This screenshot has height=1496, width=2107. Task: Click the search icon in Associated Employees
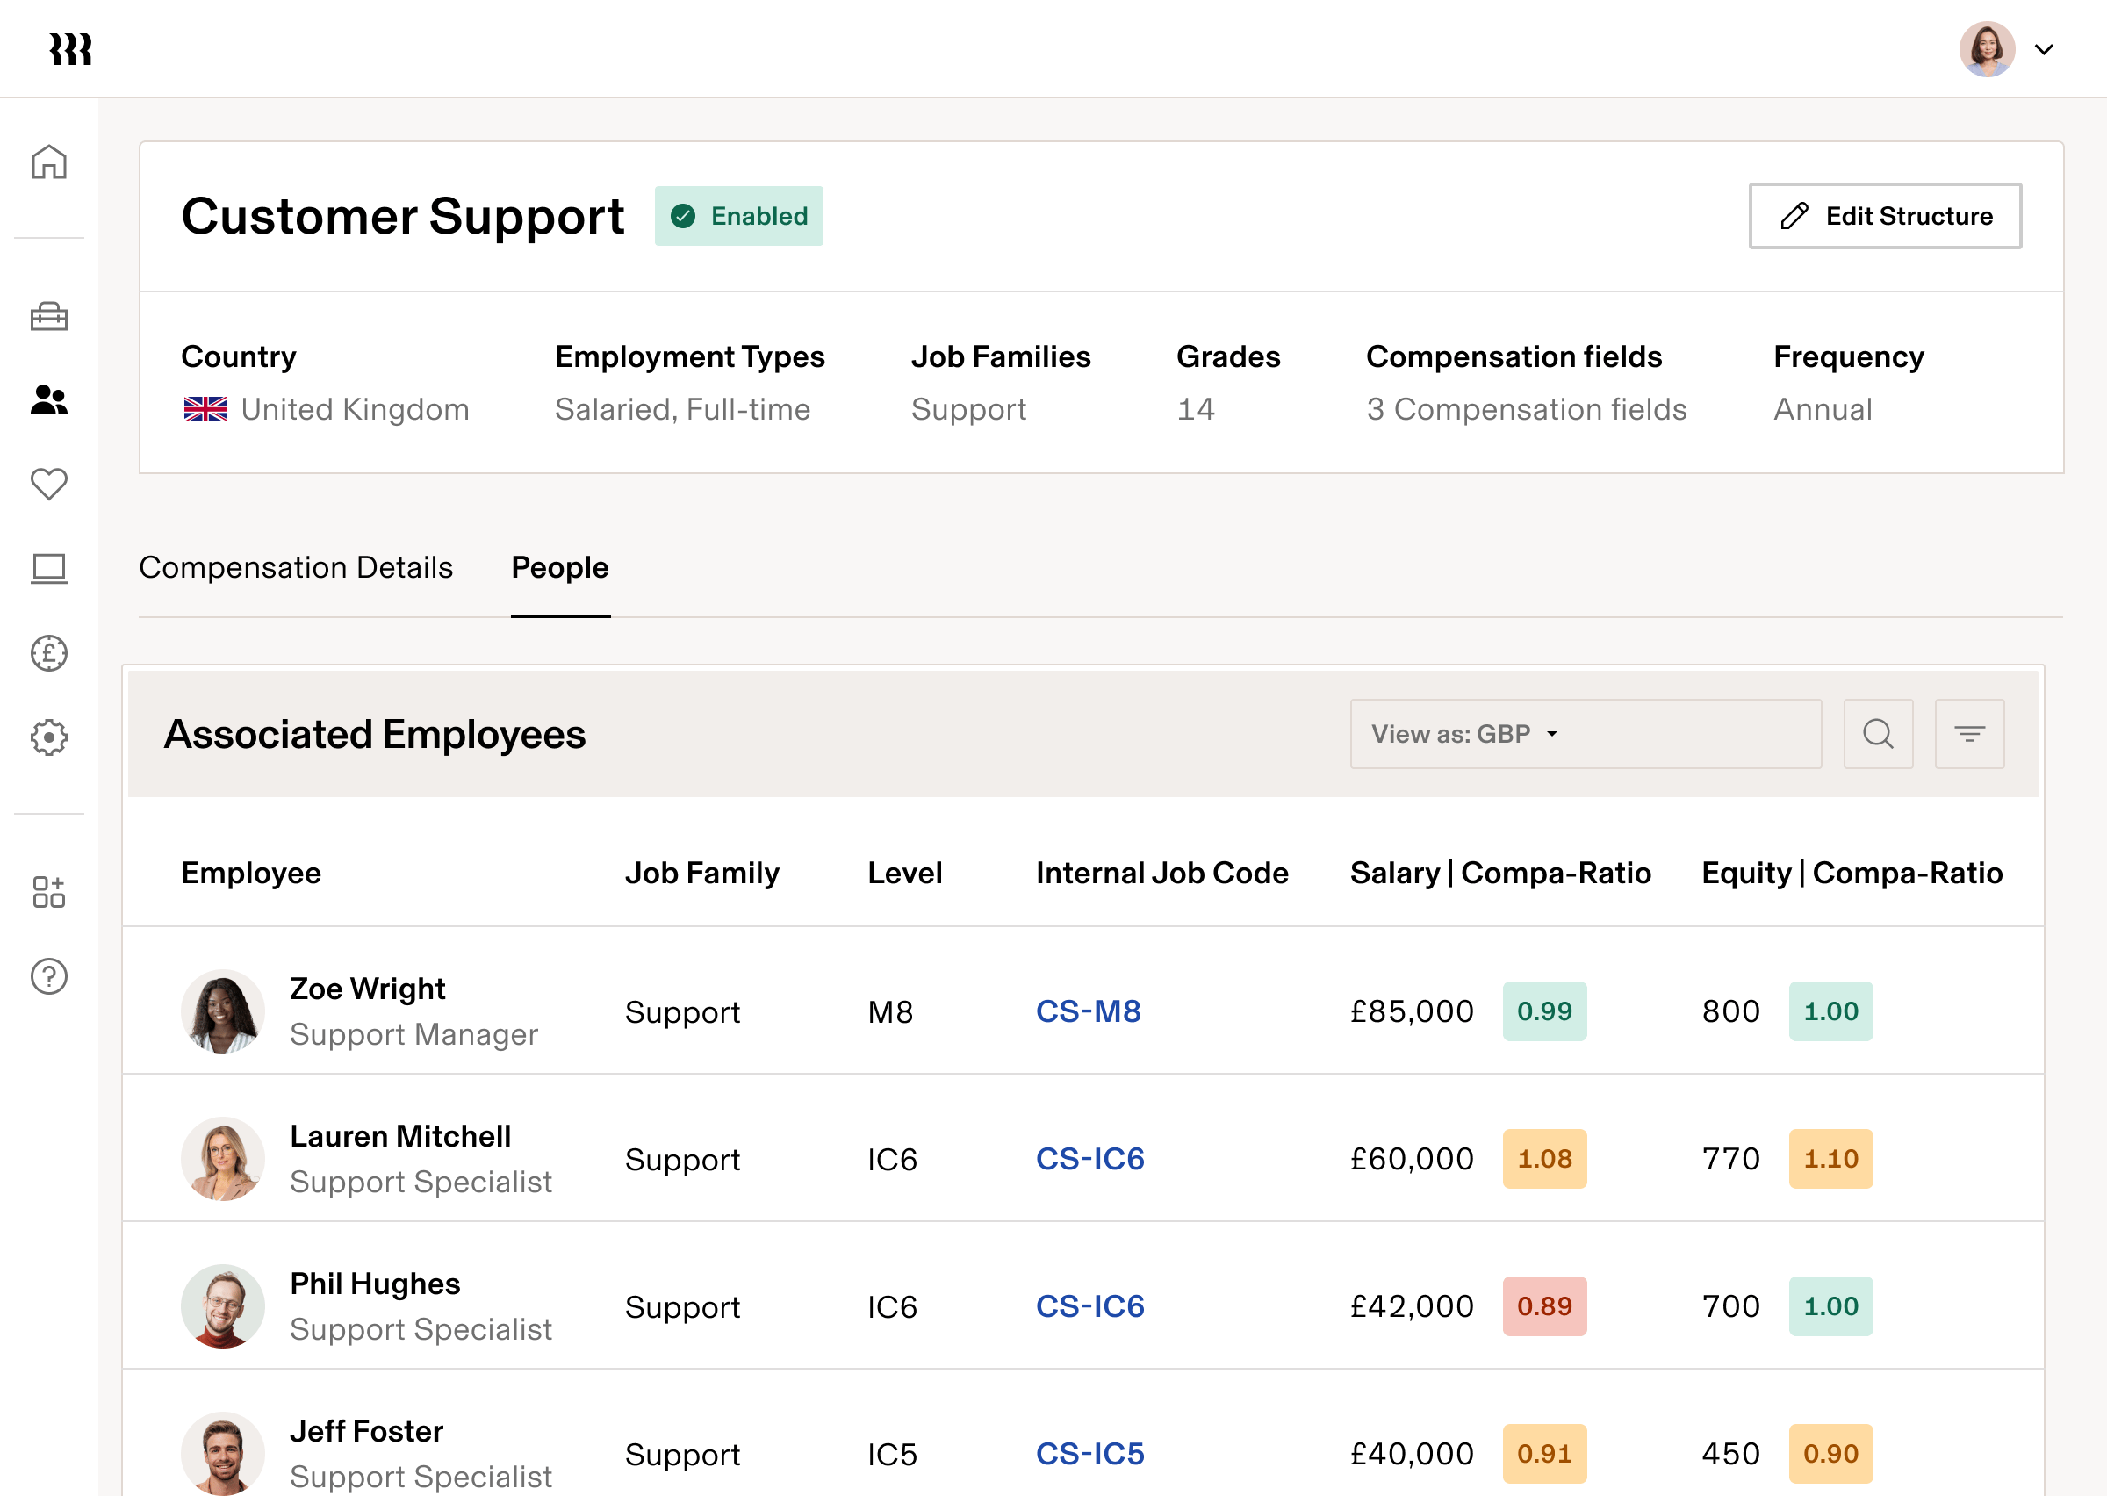(1878, 734)
